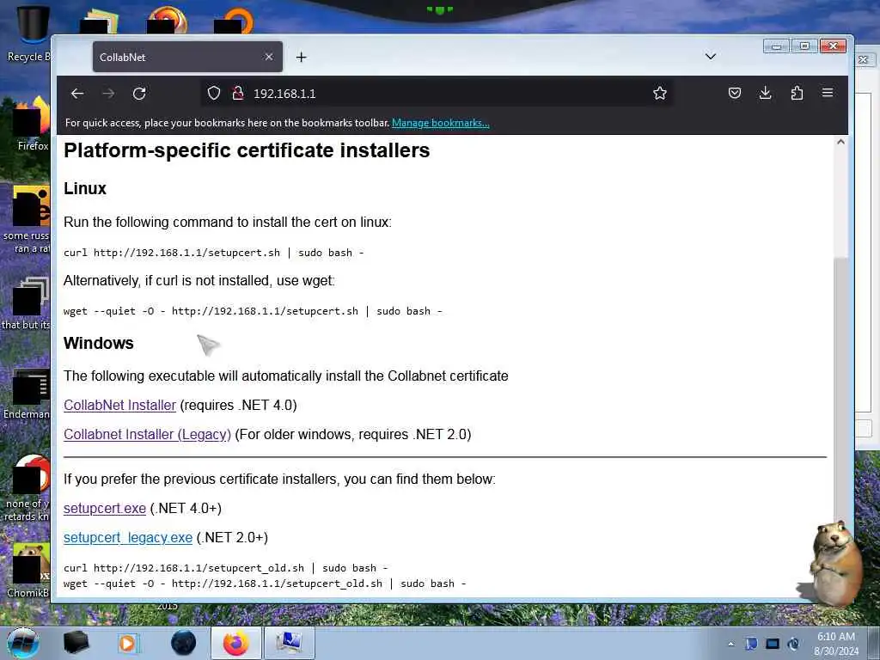Open the Pocket save icon
The height and width of the screenshot is (660, 880).
click(735, 93)
